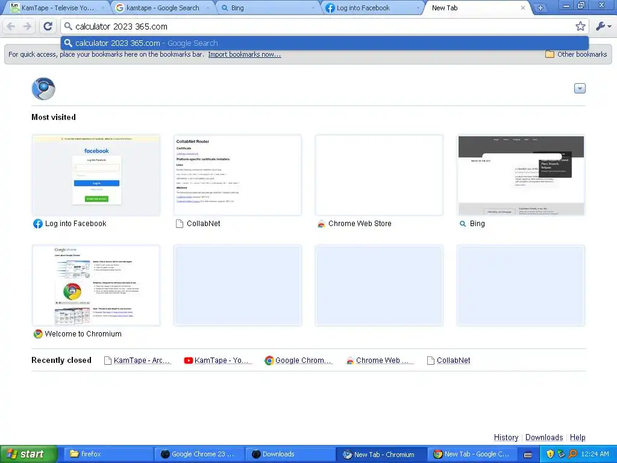This screenshot has height=463, width=617.
Task: Switch to the Log into Facebook tab
Action: 373,8
